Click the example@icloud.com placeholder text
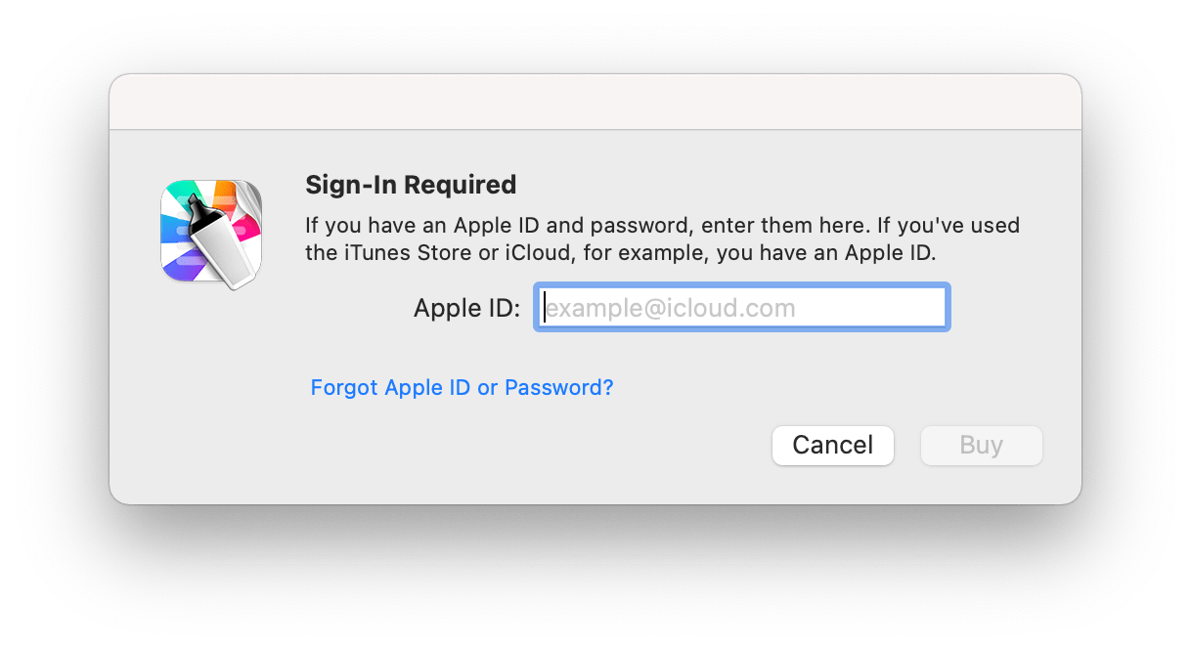 click(x=670, y=309)
